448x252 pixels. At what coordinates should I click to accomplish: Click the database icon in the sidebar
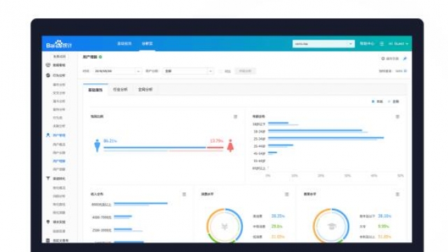pos(48,241)
